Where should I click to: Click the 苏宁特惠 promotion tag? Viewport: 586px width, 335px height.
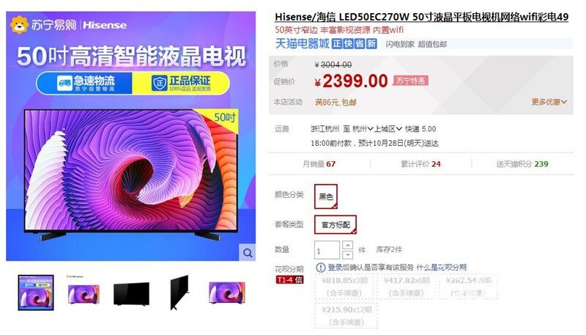click(x=410, y=81)
